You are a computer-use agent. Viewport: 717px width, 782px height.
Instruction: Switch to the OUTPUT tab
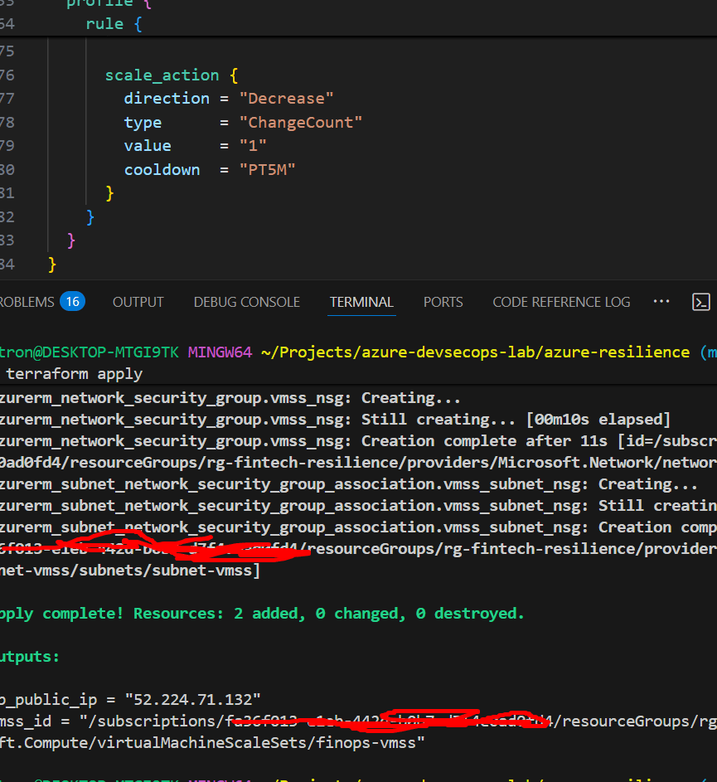tap(138, 302)
